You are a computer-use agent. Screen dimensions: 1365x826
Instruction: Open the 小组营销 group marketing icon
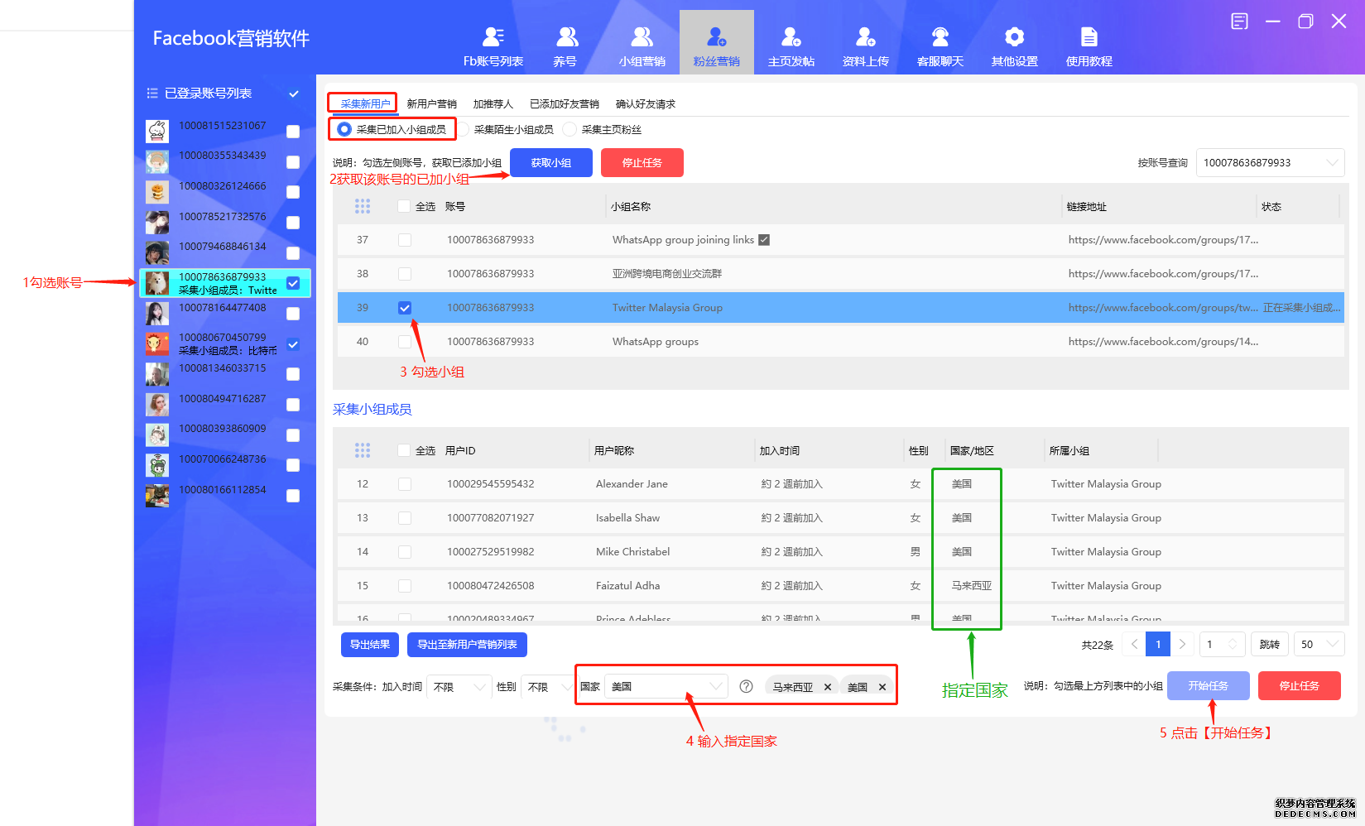point(642,37)
